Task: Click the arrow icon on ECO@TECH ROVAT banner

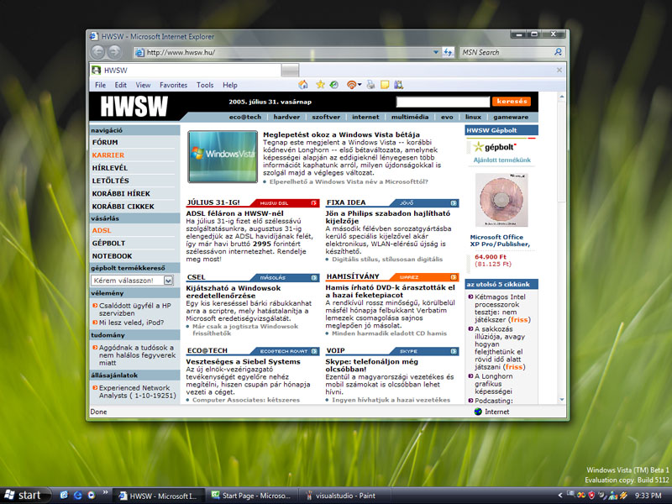Action: pos(314,351)
